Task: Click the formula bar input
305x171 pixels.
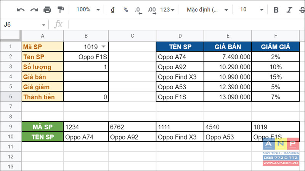Action: [183, 24]
